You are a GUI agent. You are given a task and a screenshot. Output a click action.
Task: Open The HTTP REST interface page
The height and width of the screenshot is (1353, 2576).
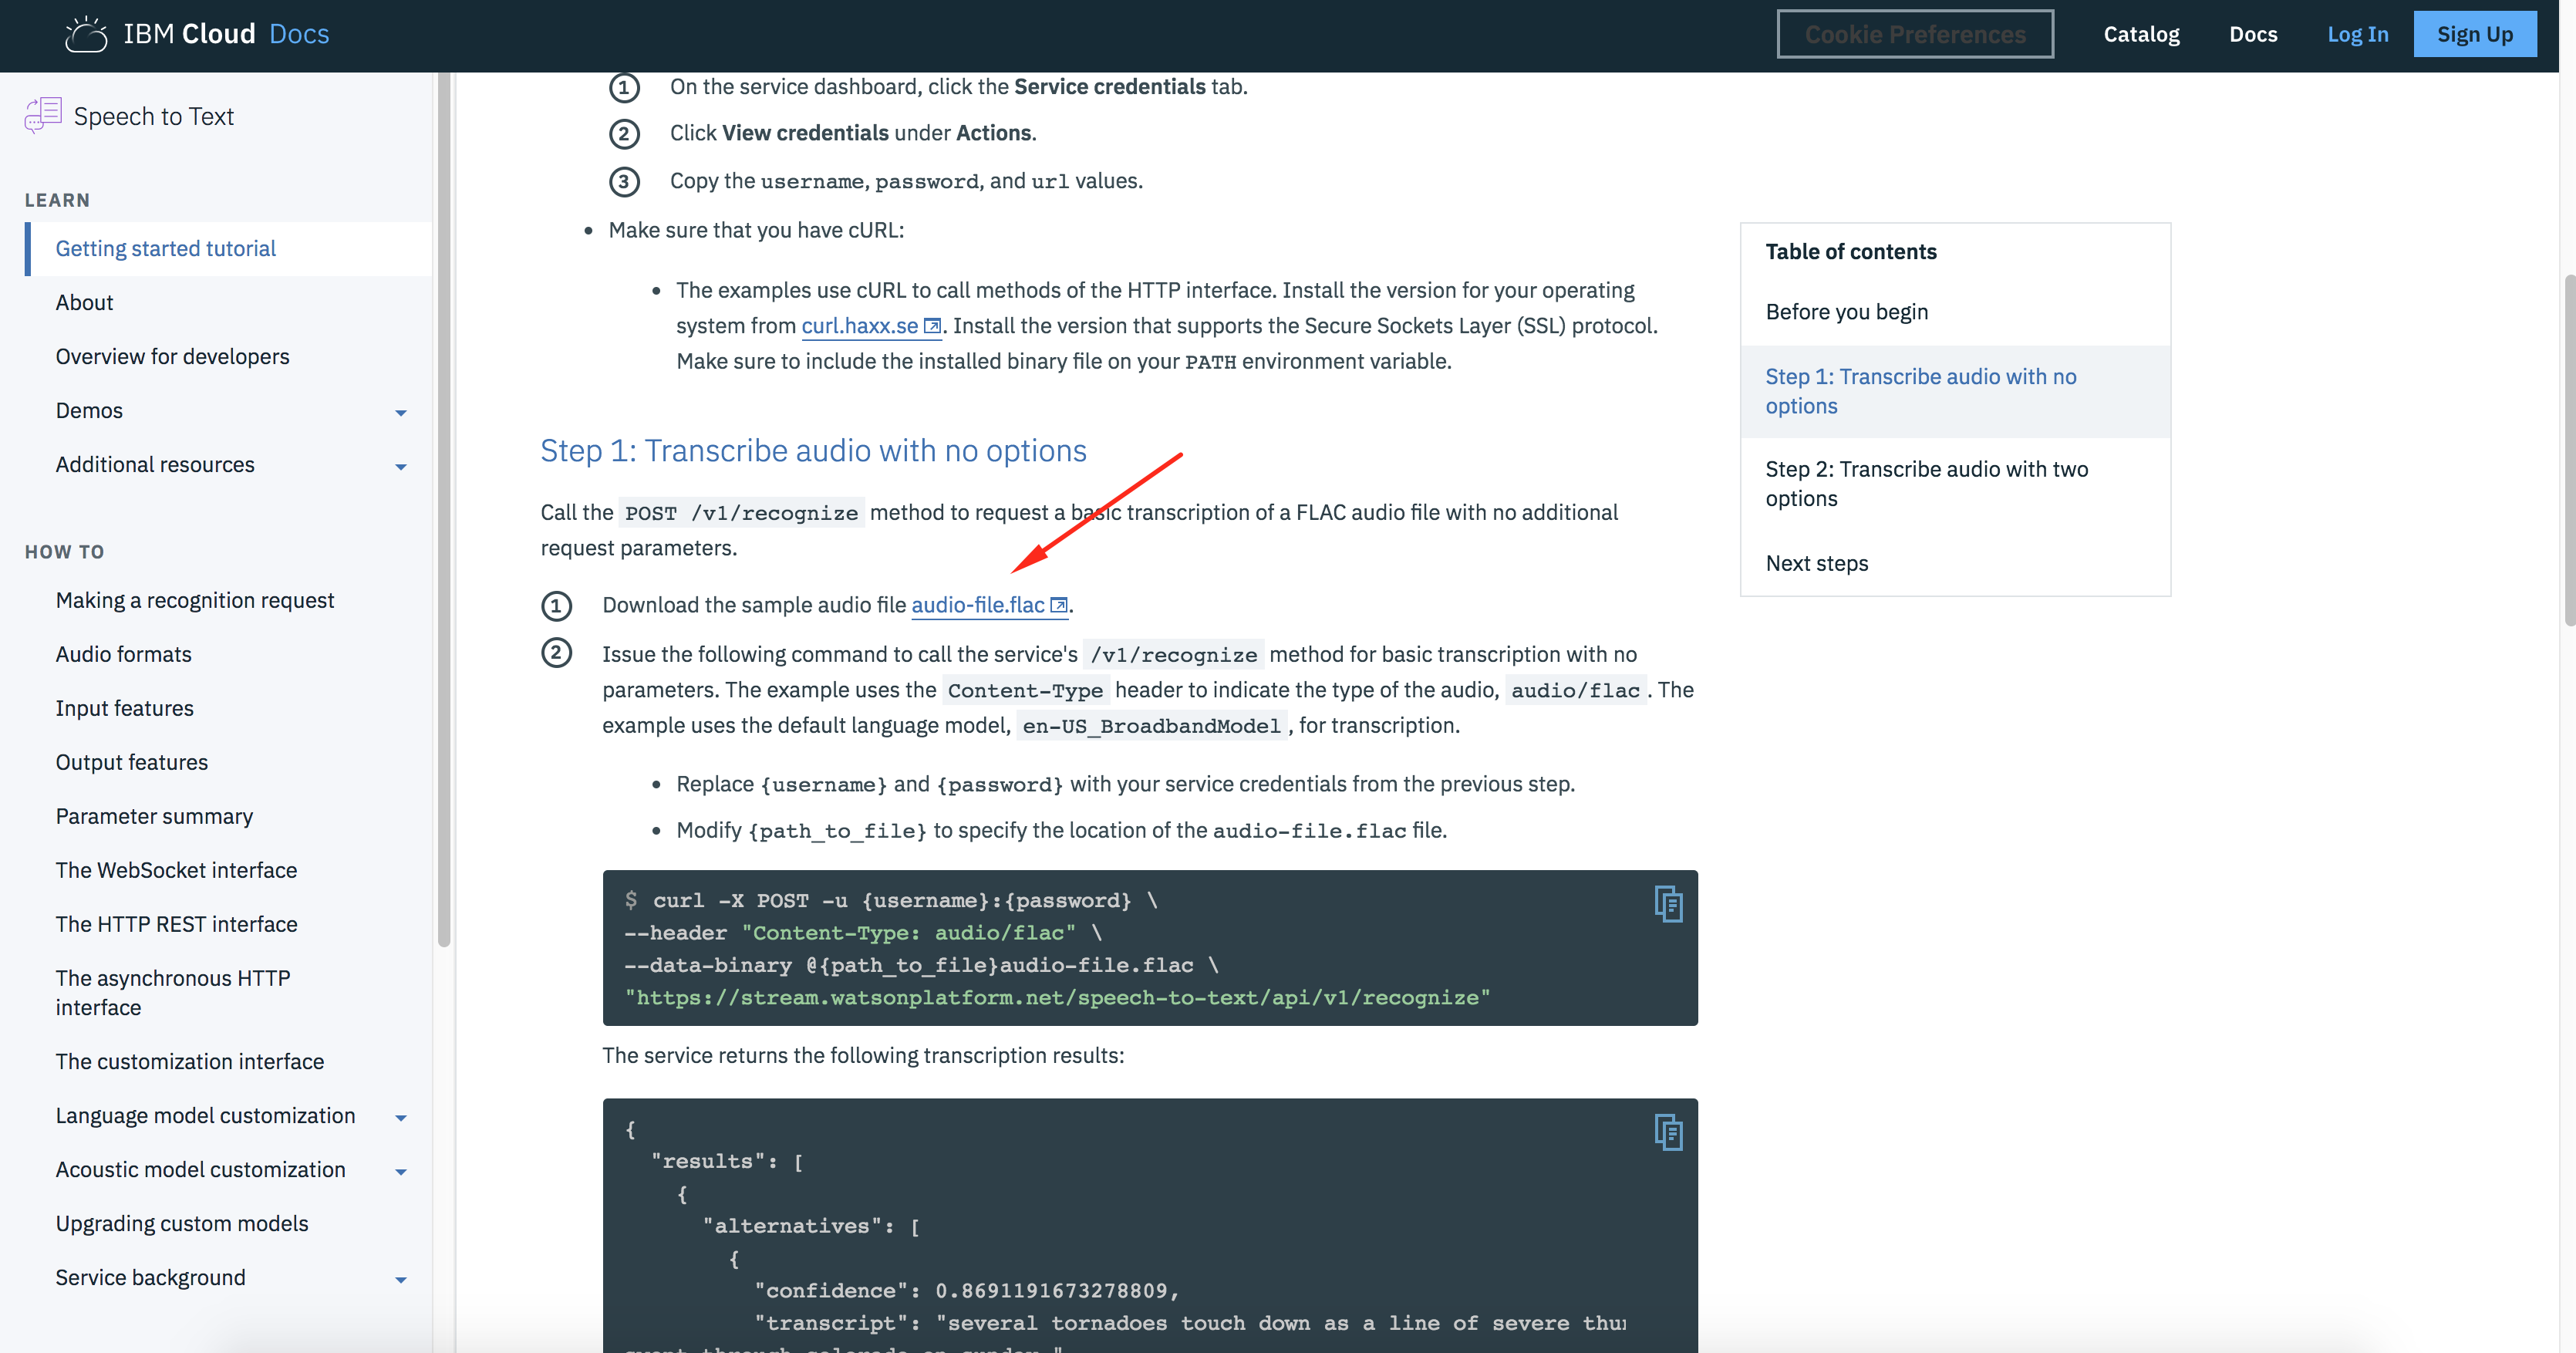[x=176, y=924]
